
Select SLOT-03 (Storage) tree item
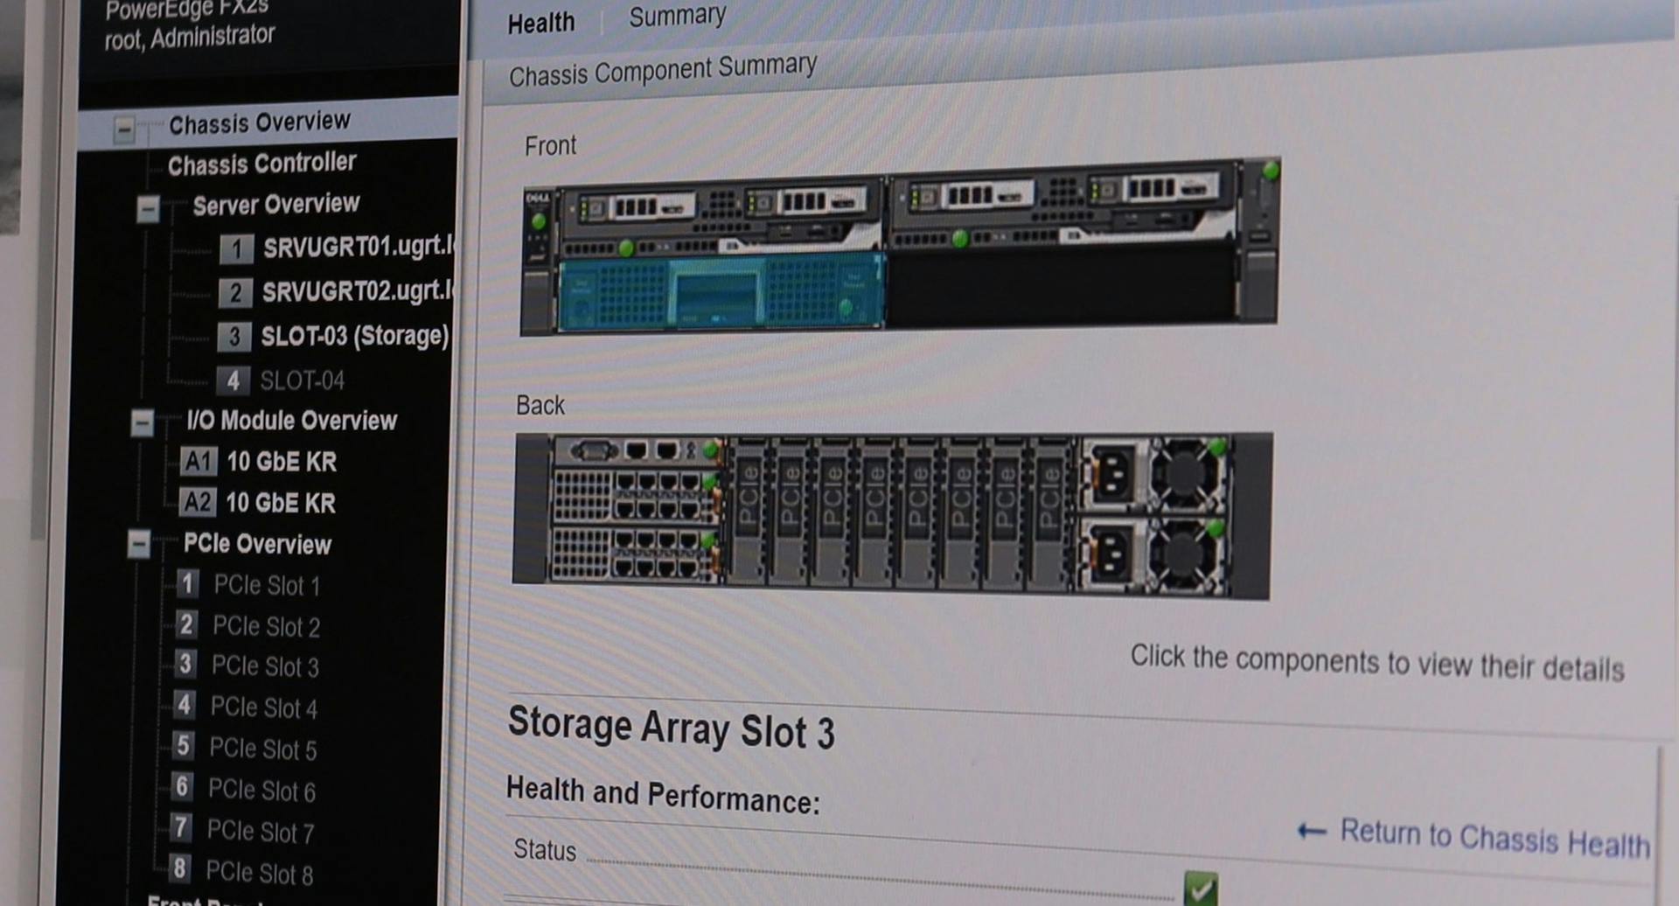(354, 336)
